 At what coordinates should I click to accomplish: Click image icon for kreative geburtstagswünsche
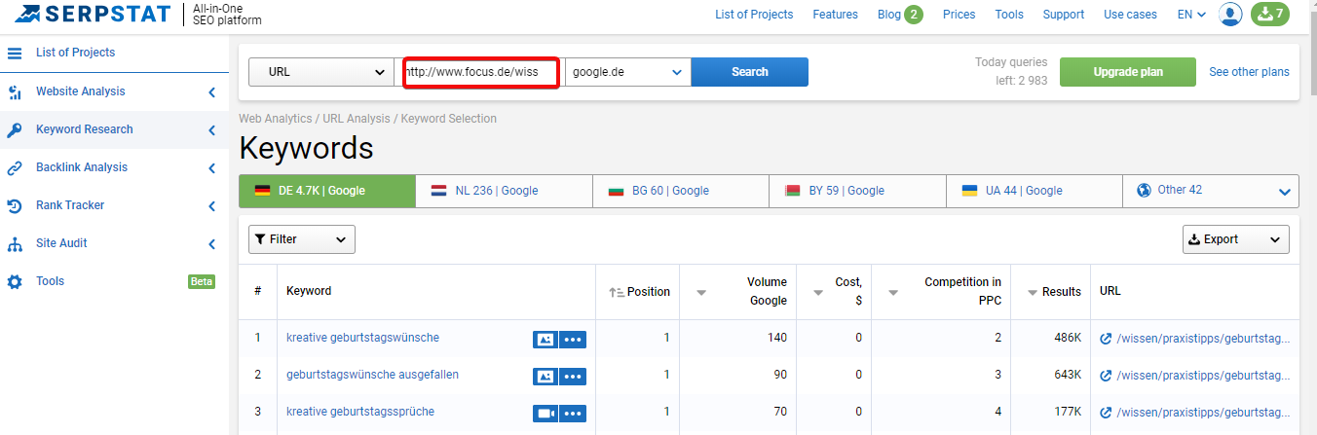(x=545, y=340)
